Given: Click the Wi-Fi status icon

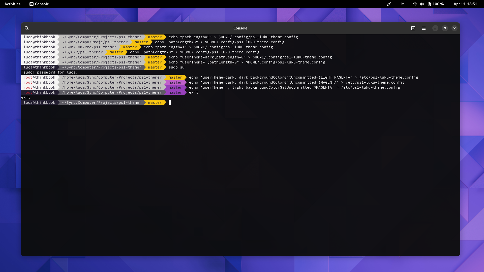Looking at the screenshot, I should pyautogui.click(x=415, y=4).
